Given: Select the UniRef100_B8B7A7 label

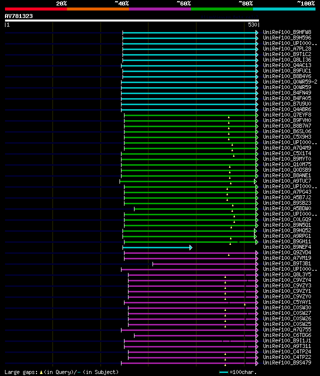Looking at the screenshot, I should tap(287, 126).
